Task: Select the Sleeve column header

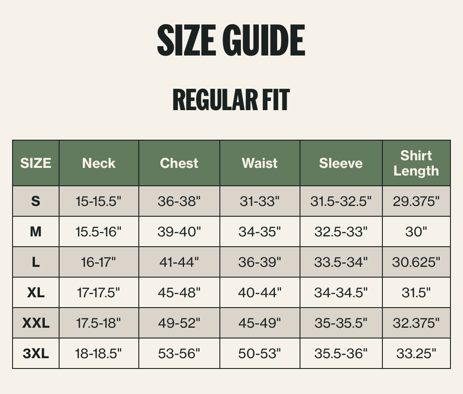Action: click(x=341, y=163)
